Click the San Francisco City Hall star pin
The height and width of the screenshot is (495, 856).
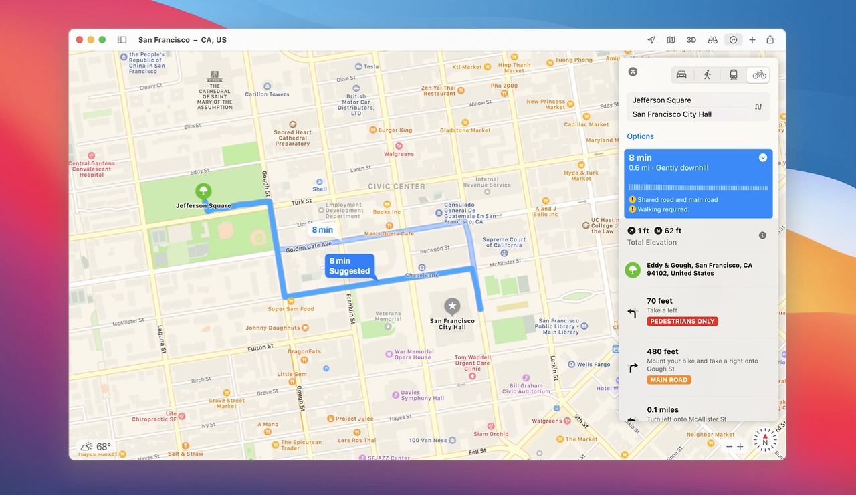tap(453, 307)
